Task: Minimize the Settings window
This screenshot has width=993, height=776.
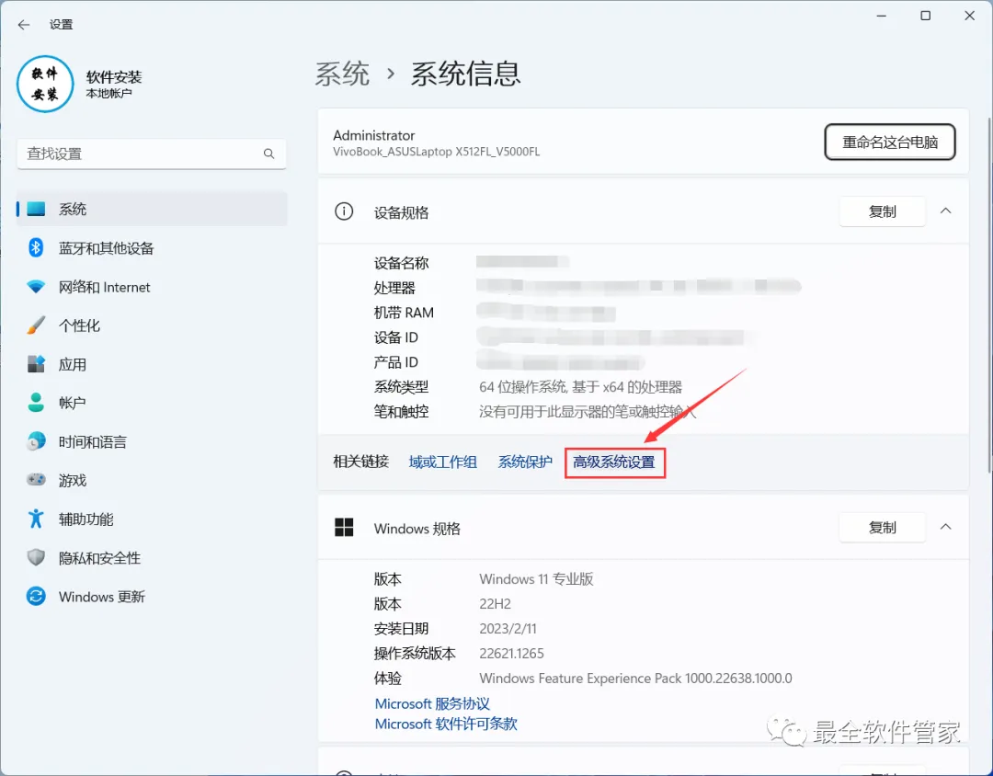Action: (881, 16)
